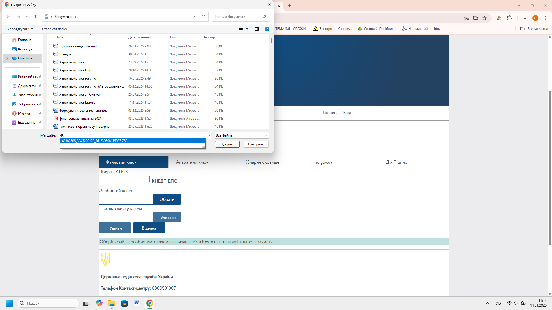The height and width of the screenshot is (310, 552).
Task: Bookmark this page with the star icon
Action: [x=485, y=18]
